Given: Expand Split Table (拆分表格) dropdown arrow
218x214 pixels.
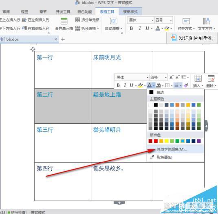Looking at the screenshot, I should coord(98,28).
